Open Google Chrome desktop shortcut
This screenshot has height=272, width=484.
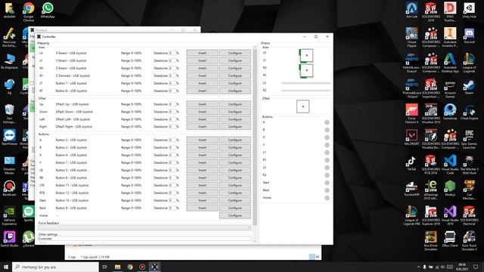click(29, 11)
